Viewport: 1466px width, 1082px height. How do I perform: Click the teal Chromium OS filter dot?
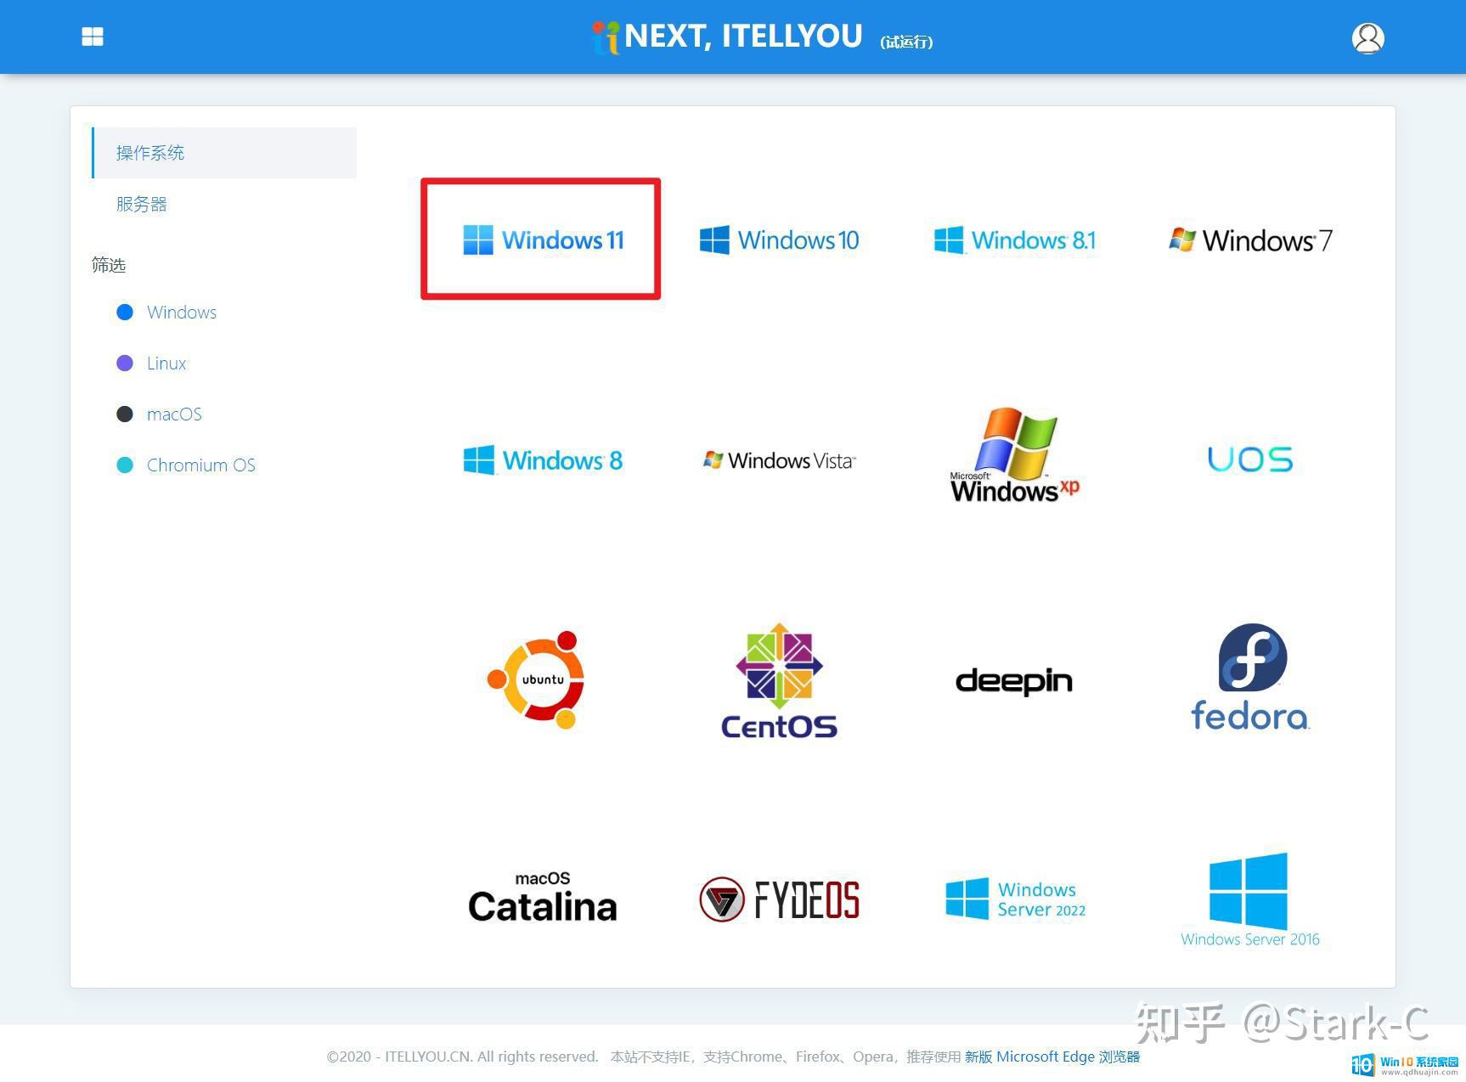[125, 465]
